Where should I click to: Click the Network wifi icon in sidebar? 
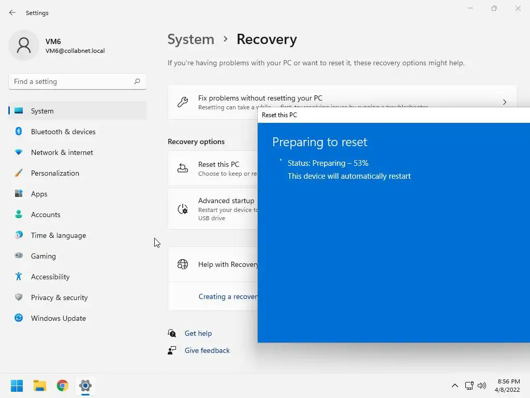point(19,152)
